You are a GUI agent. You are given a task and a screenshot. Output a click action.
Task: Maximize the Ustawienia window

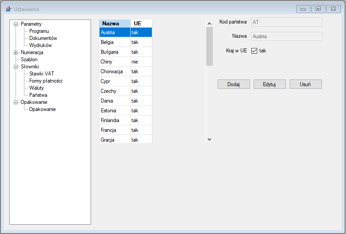(x=318, y=9)
